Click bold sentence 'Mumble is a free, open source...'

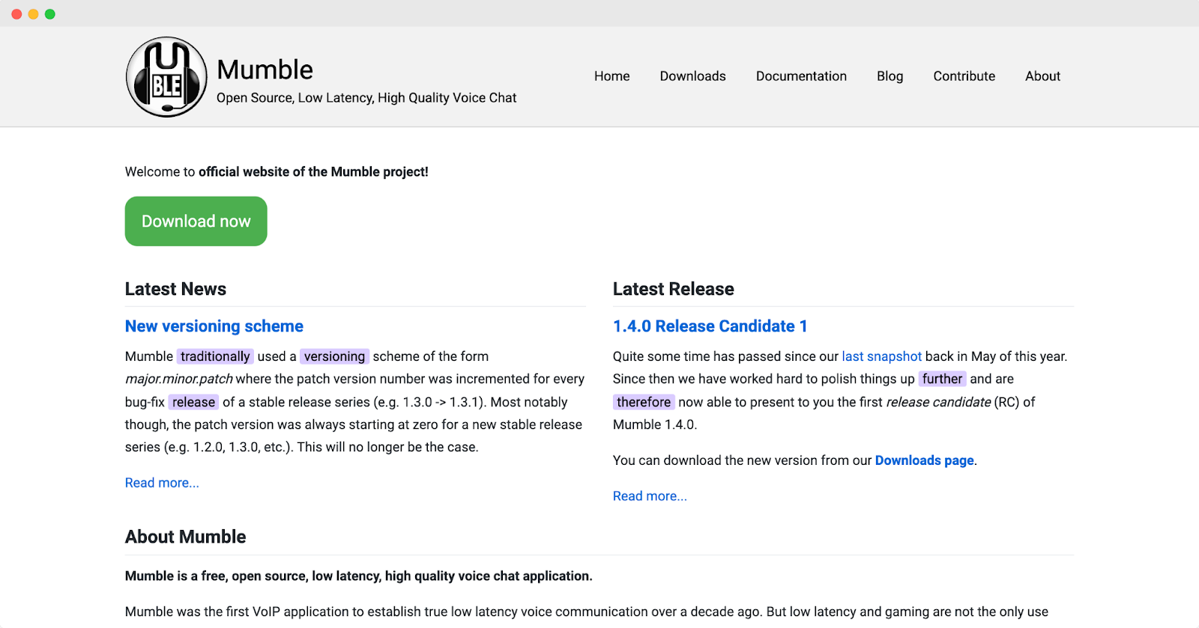358,576
